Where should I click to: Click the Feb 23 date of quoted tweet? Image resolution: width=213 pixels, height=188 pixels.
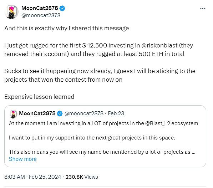116,113
